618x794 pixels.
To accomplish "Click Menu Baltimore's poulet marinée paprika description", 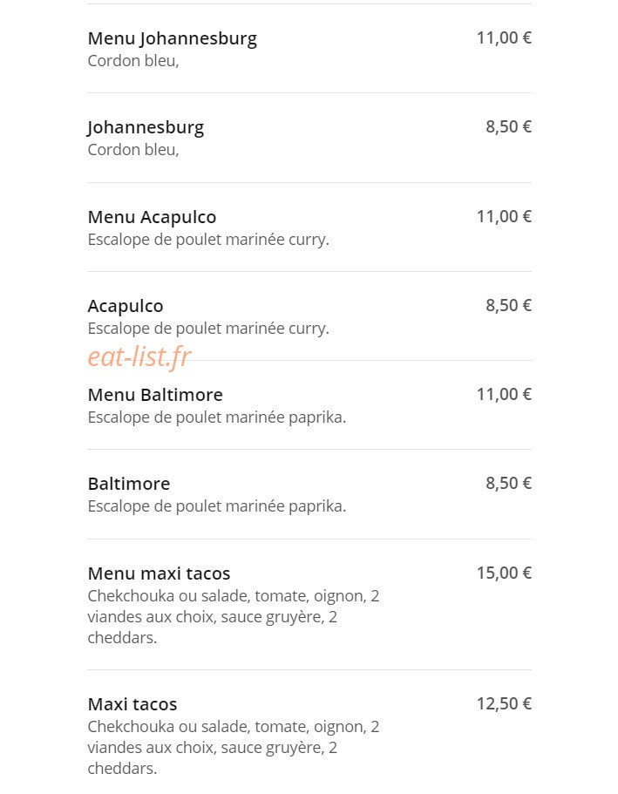I will click(217, 417).
